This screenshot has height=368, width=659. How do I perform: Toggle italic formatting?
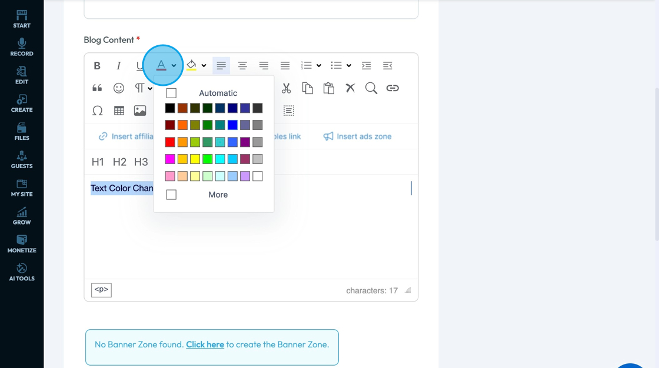(118, 65)
